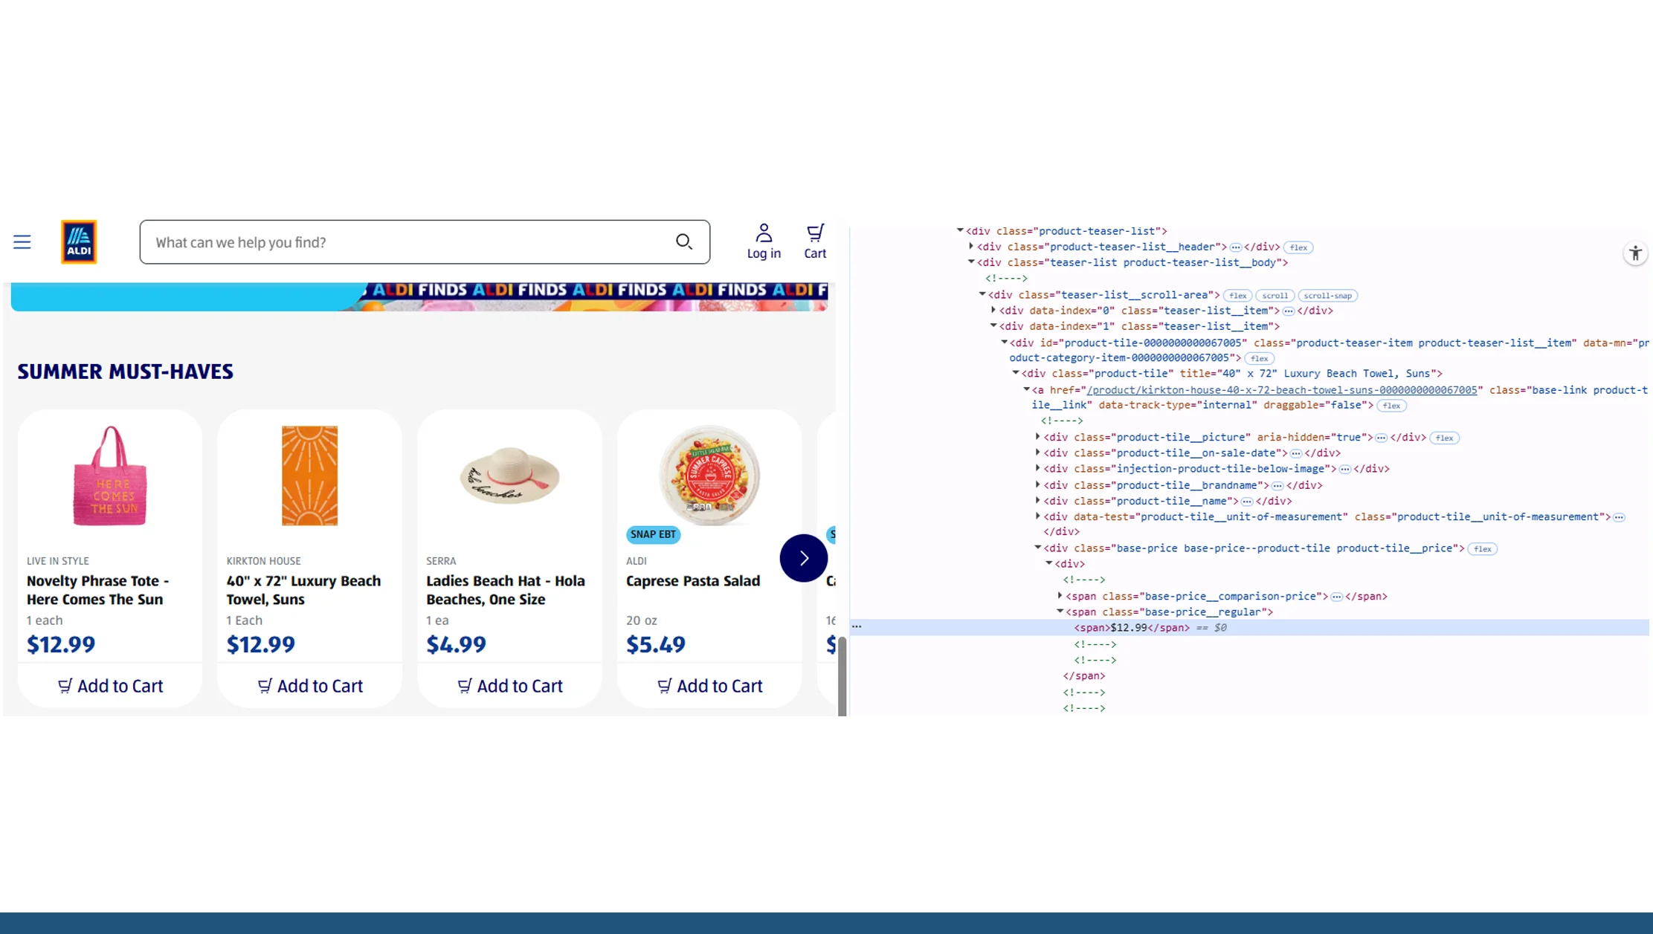
Task: Add Novelty Phrase Tote to cart
Action: (x=110, y=686)
